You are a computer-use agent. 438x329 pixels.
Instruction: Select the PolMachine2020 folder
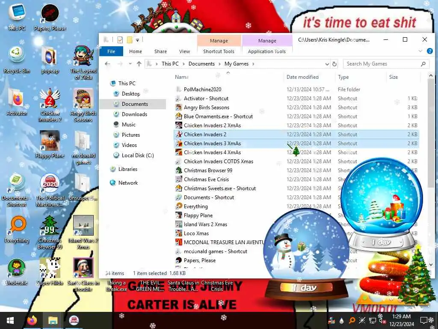[x=296, y=90]
